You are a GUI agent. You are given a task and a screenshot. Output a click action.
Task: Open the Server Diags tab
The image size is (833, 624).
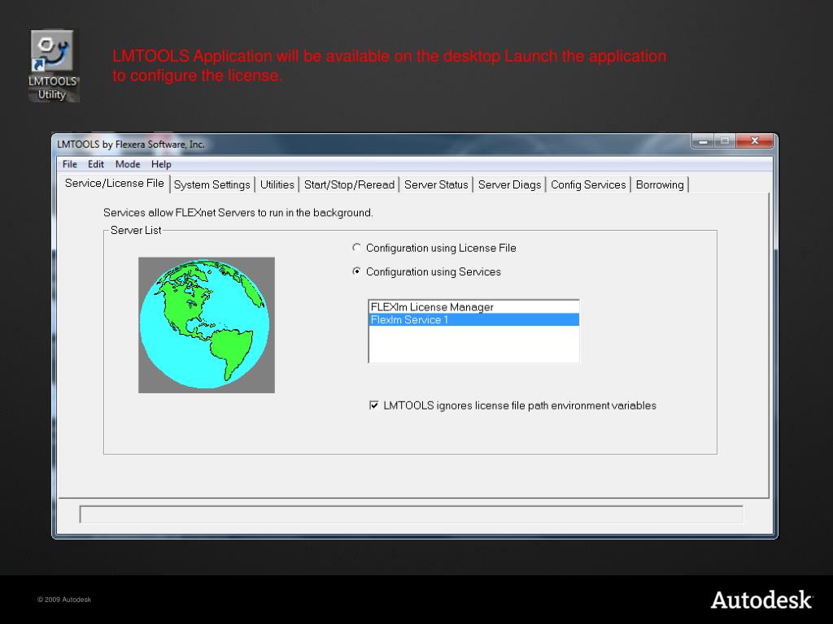click(509, 184)
